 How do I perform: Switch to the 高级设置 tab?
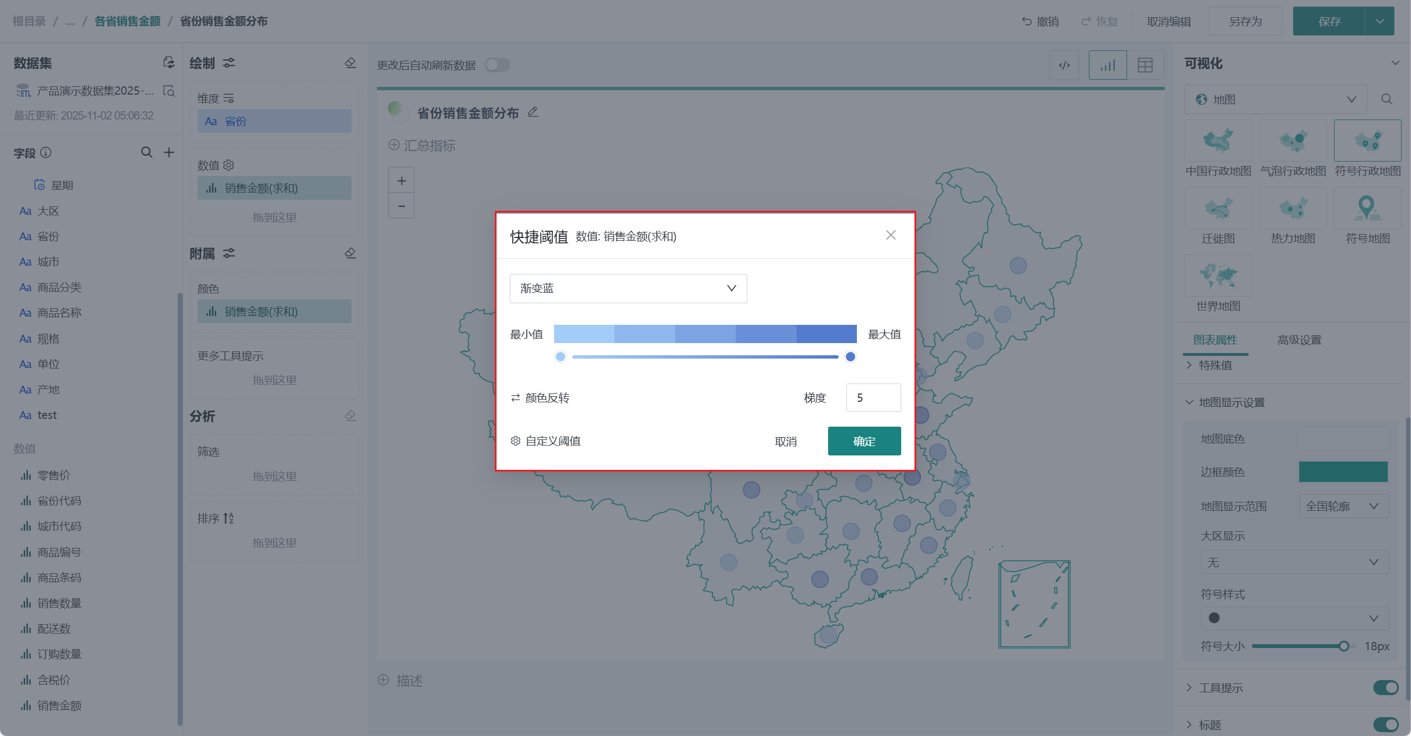point(1299,340)
